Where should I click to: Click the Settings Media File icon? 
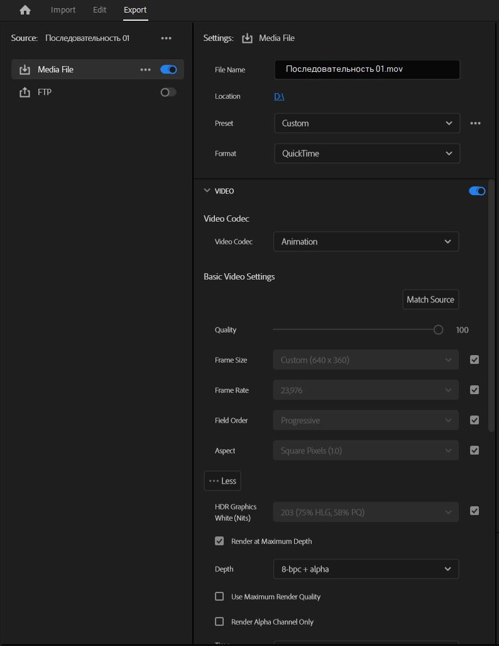coord(248,38)
